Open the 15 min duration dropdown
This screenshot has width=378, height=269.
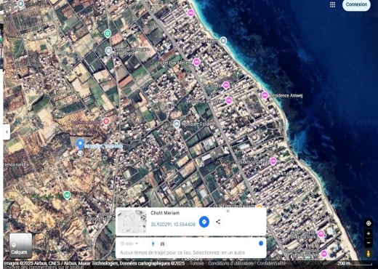coord(129,244)
